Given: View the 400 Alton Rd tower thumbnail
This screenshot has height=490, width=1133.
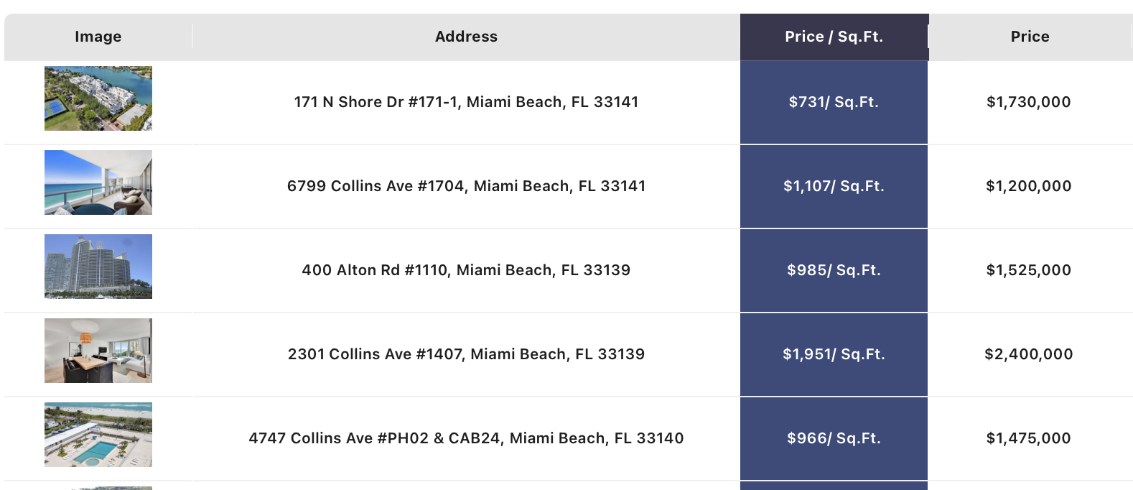Looking at the screenshot, I should click(98, 267).
